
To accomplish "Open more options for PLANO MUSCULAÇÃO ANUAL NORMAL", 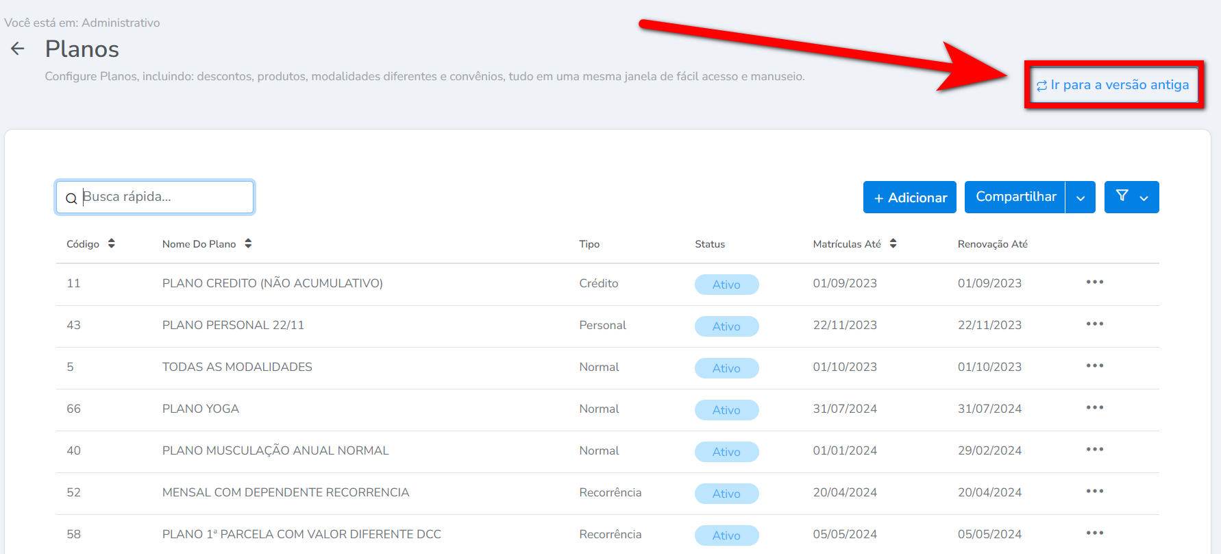I will (x=1094, y=450).
